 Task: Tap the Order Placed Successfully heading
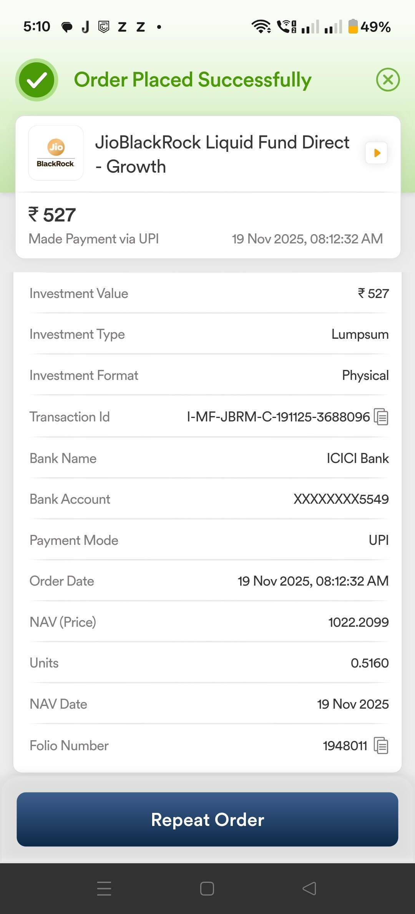(193, 80)
